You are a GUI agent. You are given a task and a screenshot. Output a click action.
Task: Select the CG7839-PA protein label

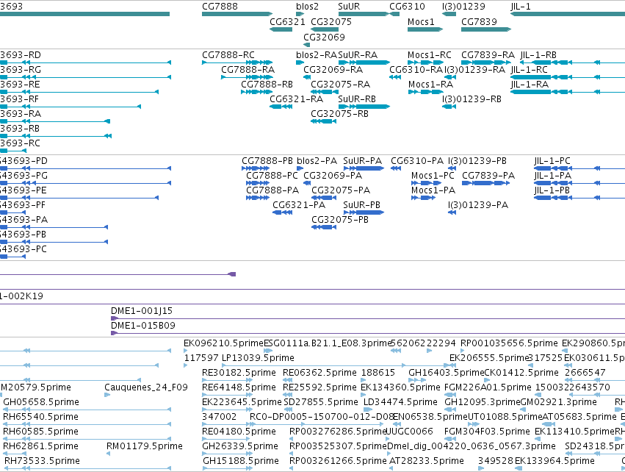pos(488,176)
